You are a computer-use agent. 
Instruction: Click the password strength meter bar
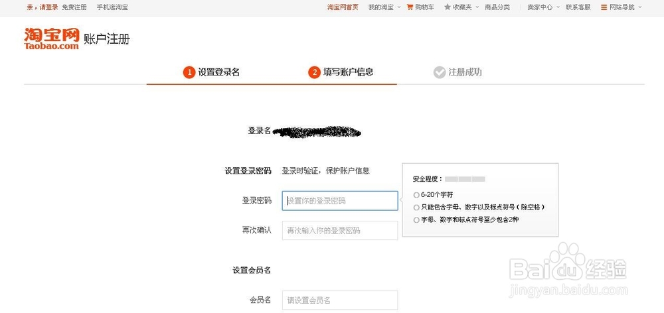465,179
